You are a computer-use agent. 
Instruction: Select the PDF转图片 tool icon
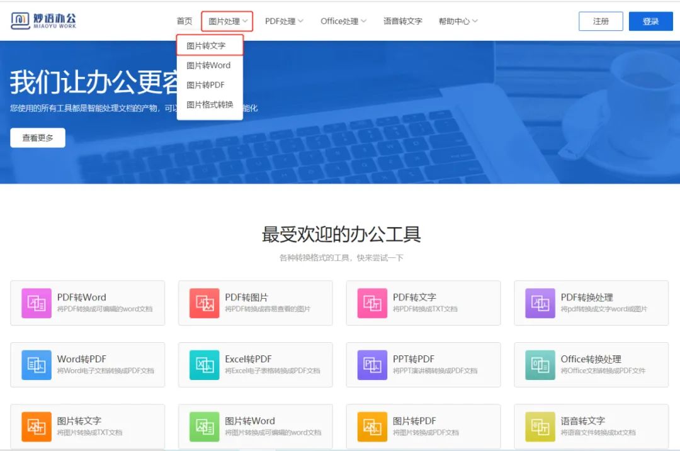click(x=204, y=303)
